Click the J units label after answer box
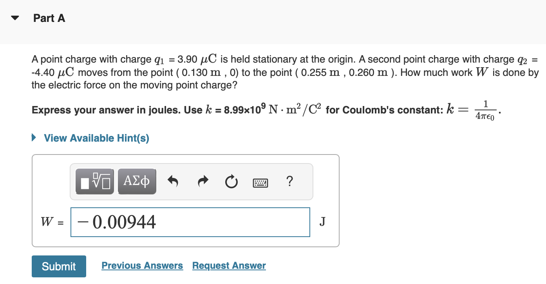The width and height of the screenshot is (546, 284). 322,222
